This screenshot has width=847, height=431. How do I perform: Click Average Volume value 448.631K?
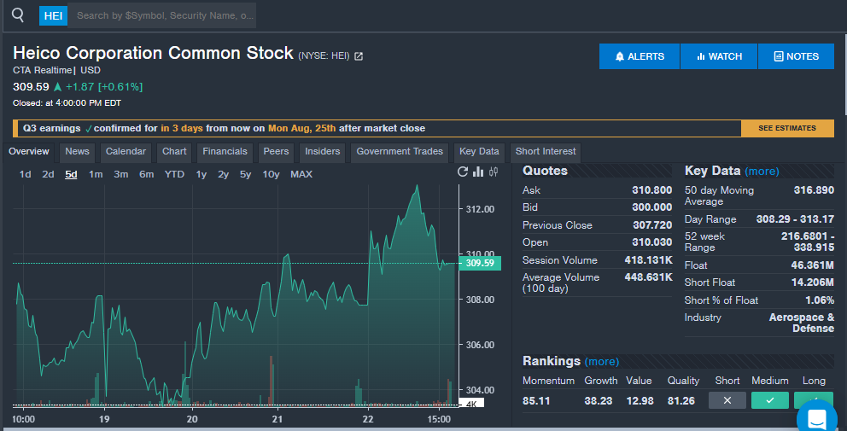point(648,277)
